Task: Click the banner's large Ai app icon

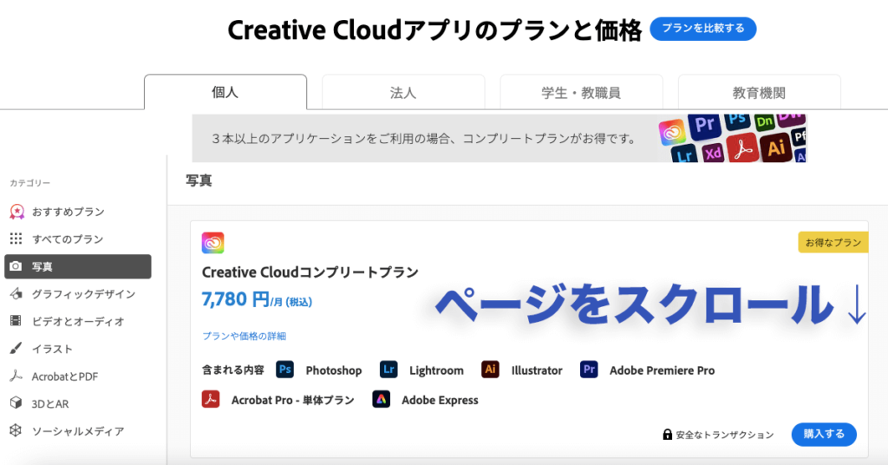Action: (x=775, y=147)
